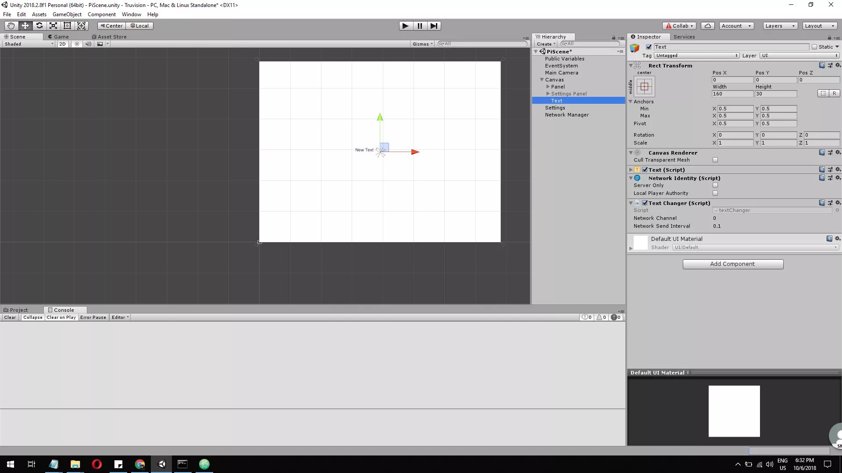Switch to Services tab
Screen dimensions: 842x473
pos(684,37)
